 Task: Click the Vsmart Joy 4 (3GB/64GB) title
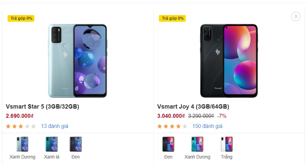pos(193,107)
